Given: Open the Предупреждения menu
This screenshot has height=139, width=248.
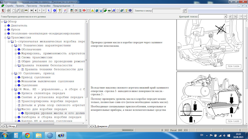Looking at the screenshot, I should point(61,6).
